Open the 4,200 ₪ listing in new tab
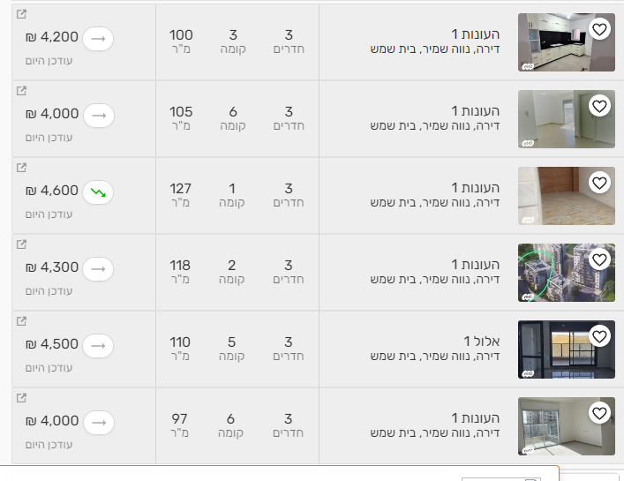 pos(22,14)
